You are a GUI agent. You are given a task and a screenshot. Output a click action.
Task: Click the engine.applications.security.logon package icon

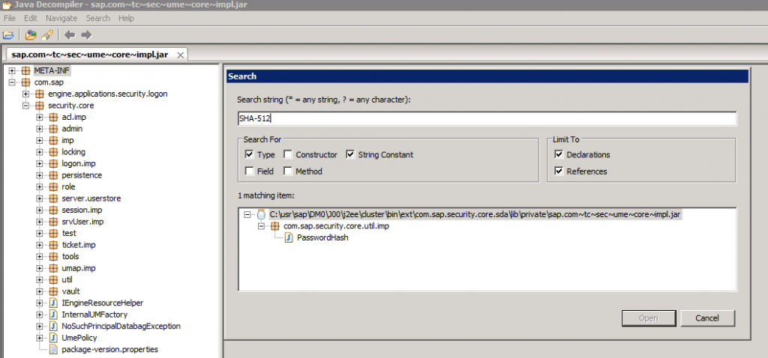pos(40,94)
